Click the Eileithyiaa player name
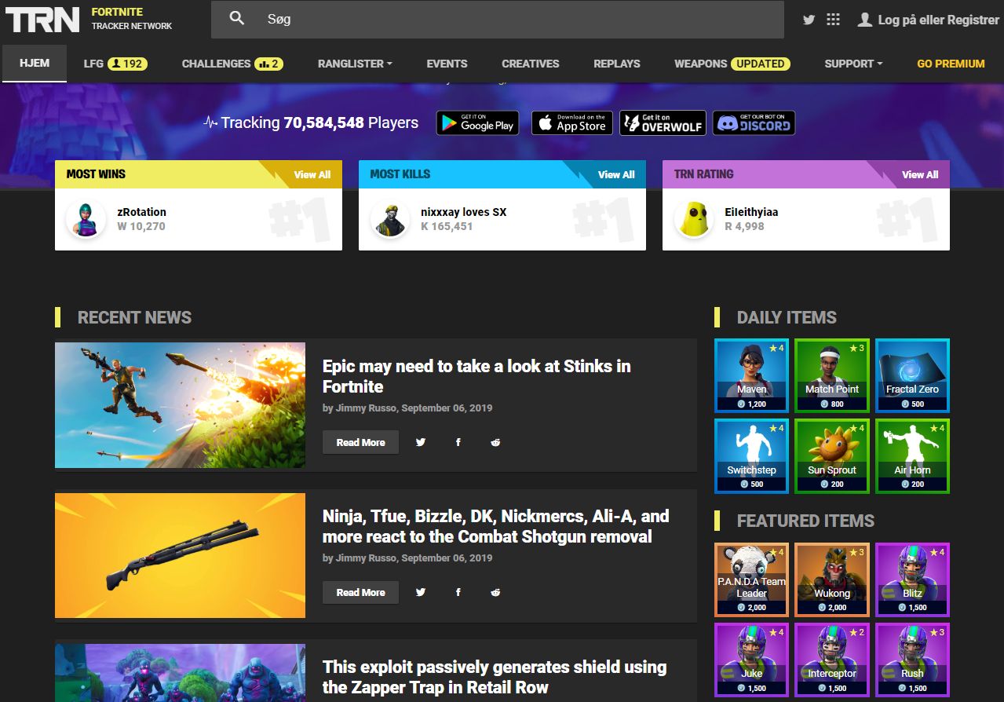This screenshot has height=702, width=1004. 751,212
